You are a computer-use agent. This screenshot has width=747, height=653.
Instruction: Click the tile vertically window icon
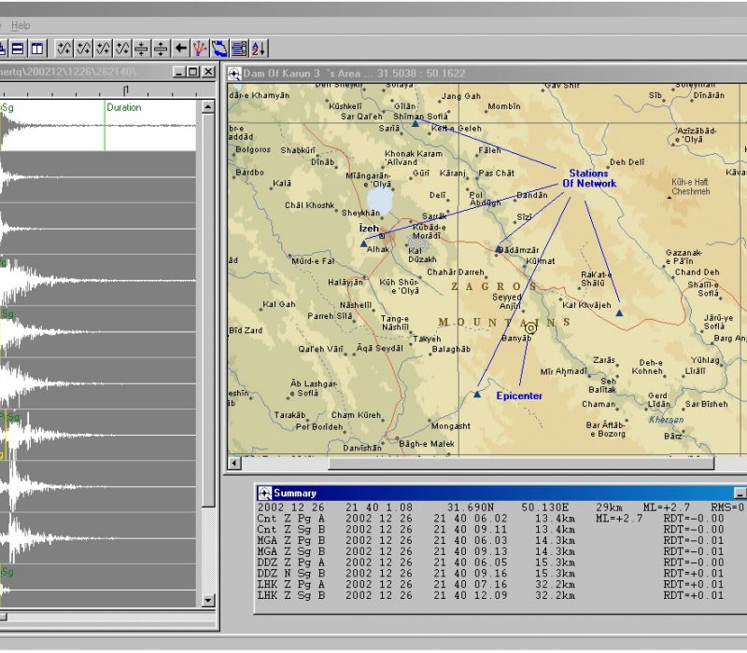36,48
